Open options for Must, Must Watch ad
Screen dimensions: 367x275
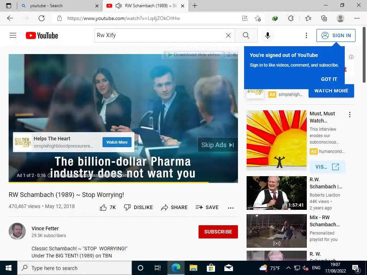click(x=350, y=115)
